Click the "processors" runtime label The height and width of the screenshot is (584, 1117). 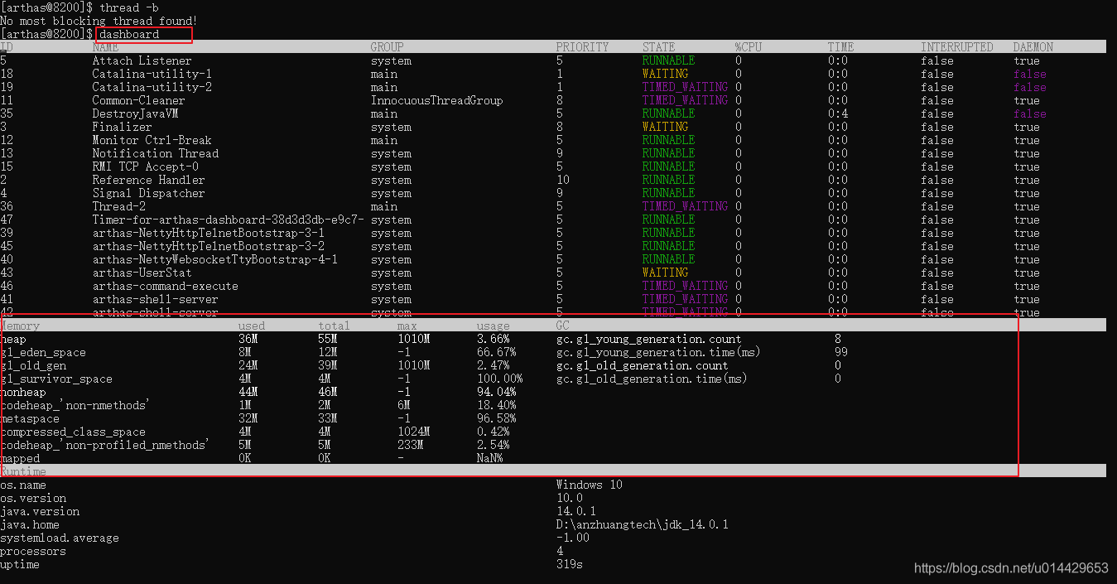pos(33,551)
